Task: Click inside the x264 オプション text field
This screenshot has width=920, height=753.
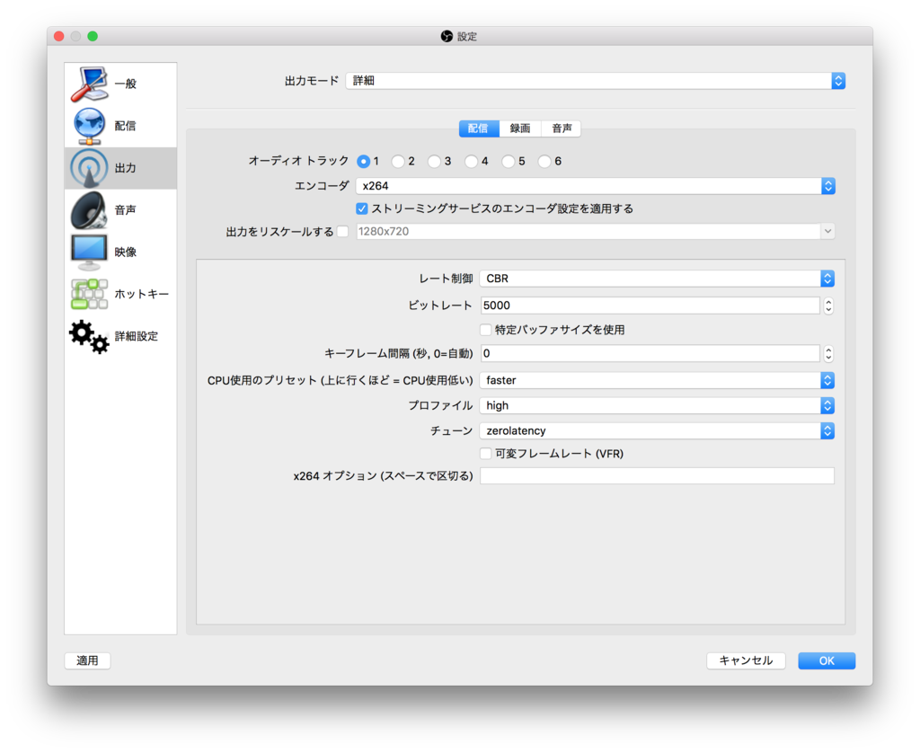Action: (x=657, y=475)
